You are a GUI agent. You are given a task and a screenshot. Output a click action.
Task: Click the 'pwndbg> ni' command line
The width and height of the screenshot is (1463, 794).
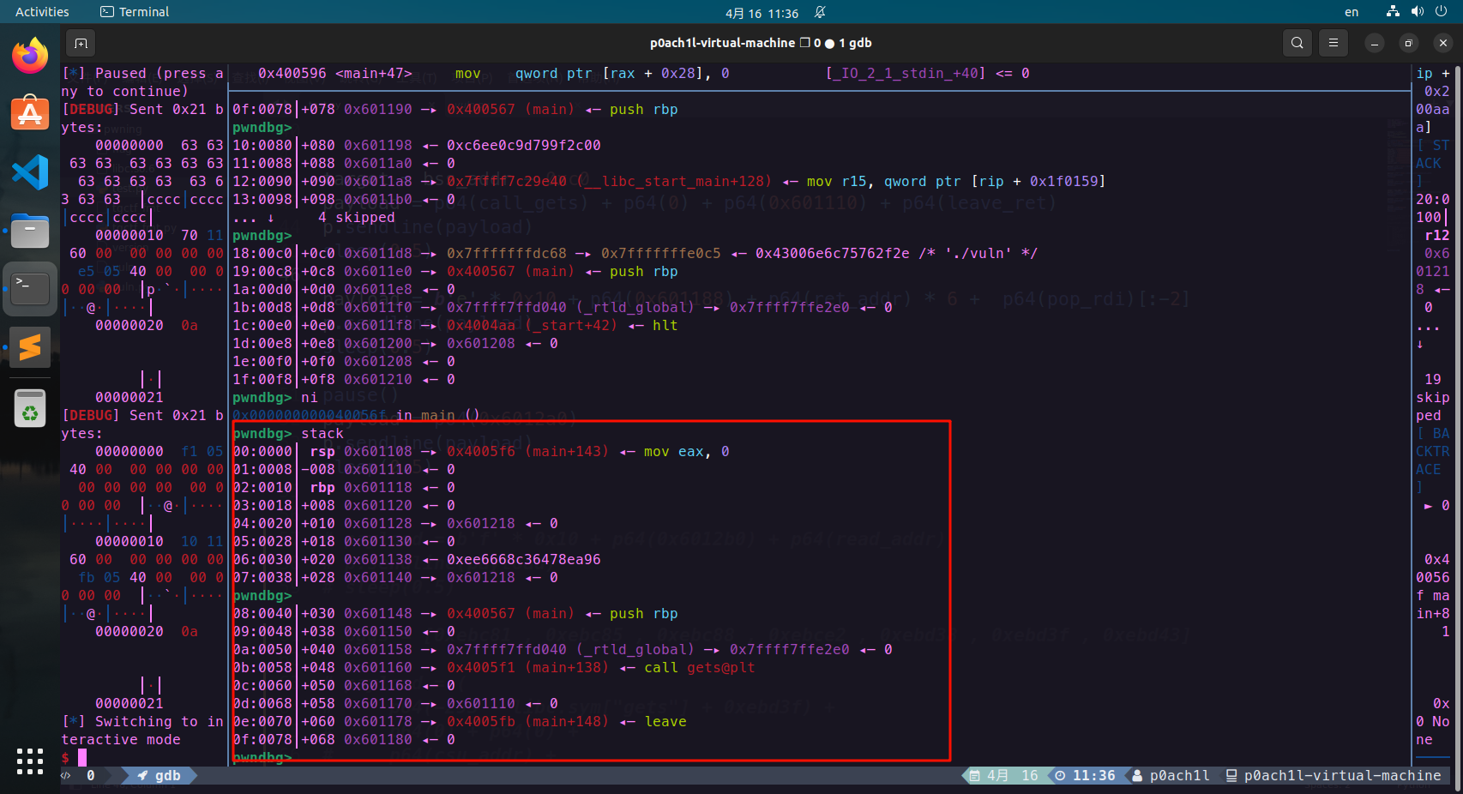coord(275,397)
